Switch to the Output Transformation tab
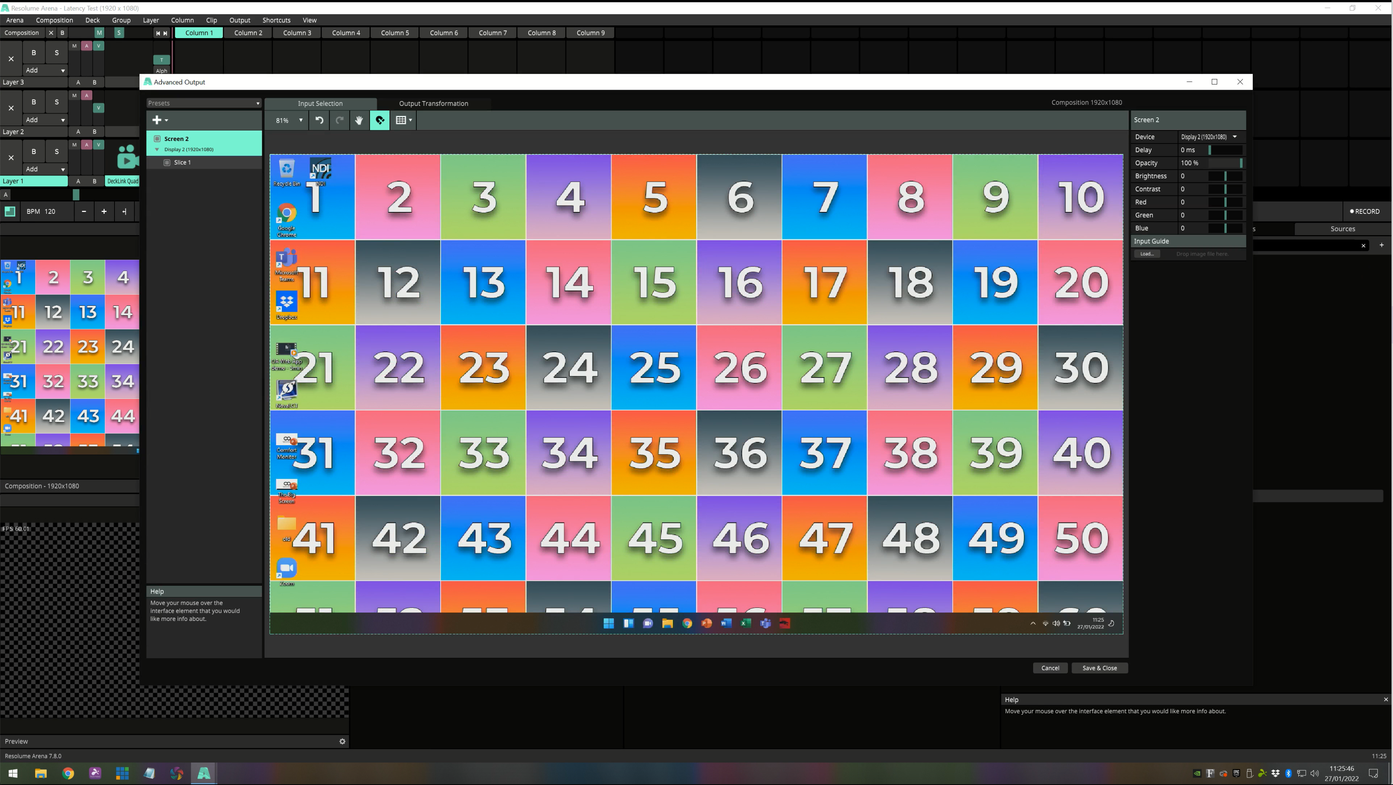This screenshot has width=1393, height=785. tap(433, 103)
